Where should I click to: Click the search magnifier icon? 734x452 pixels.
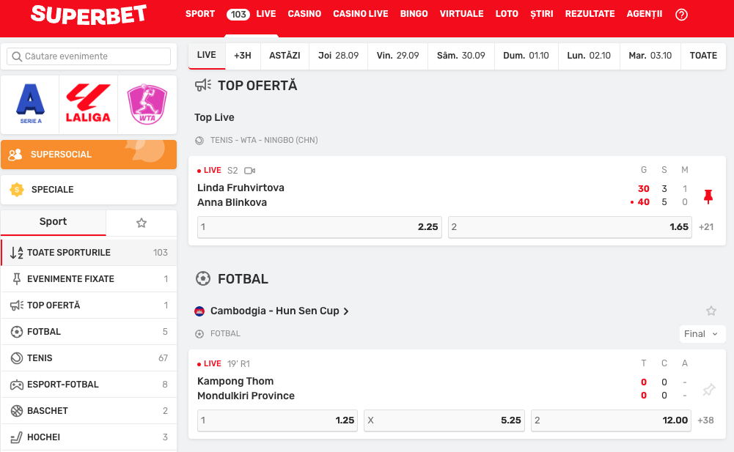pos(17,56)
